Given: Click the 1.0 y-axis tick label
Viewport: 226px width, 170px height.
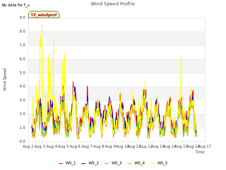Looking at the screenshot, I should coord(22,127).
